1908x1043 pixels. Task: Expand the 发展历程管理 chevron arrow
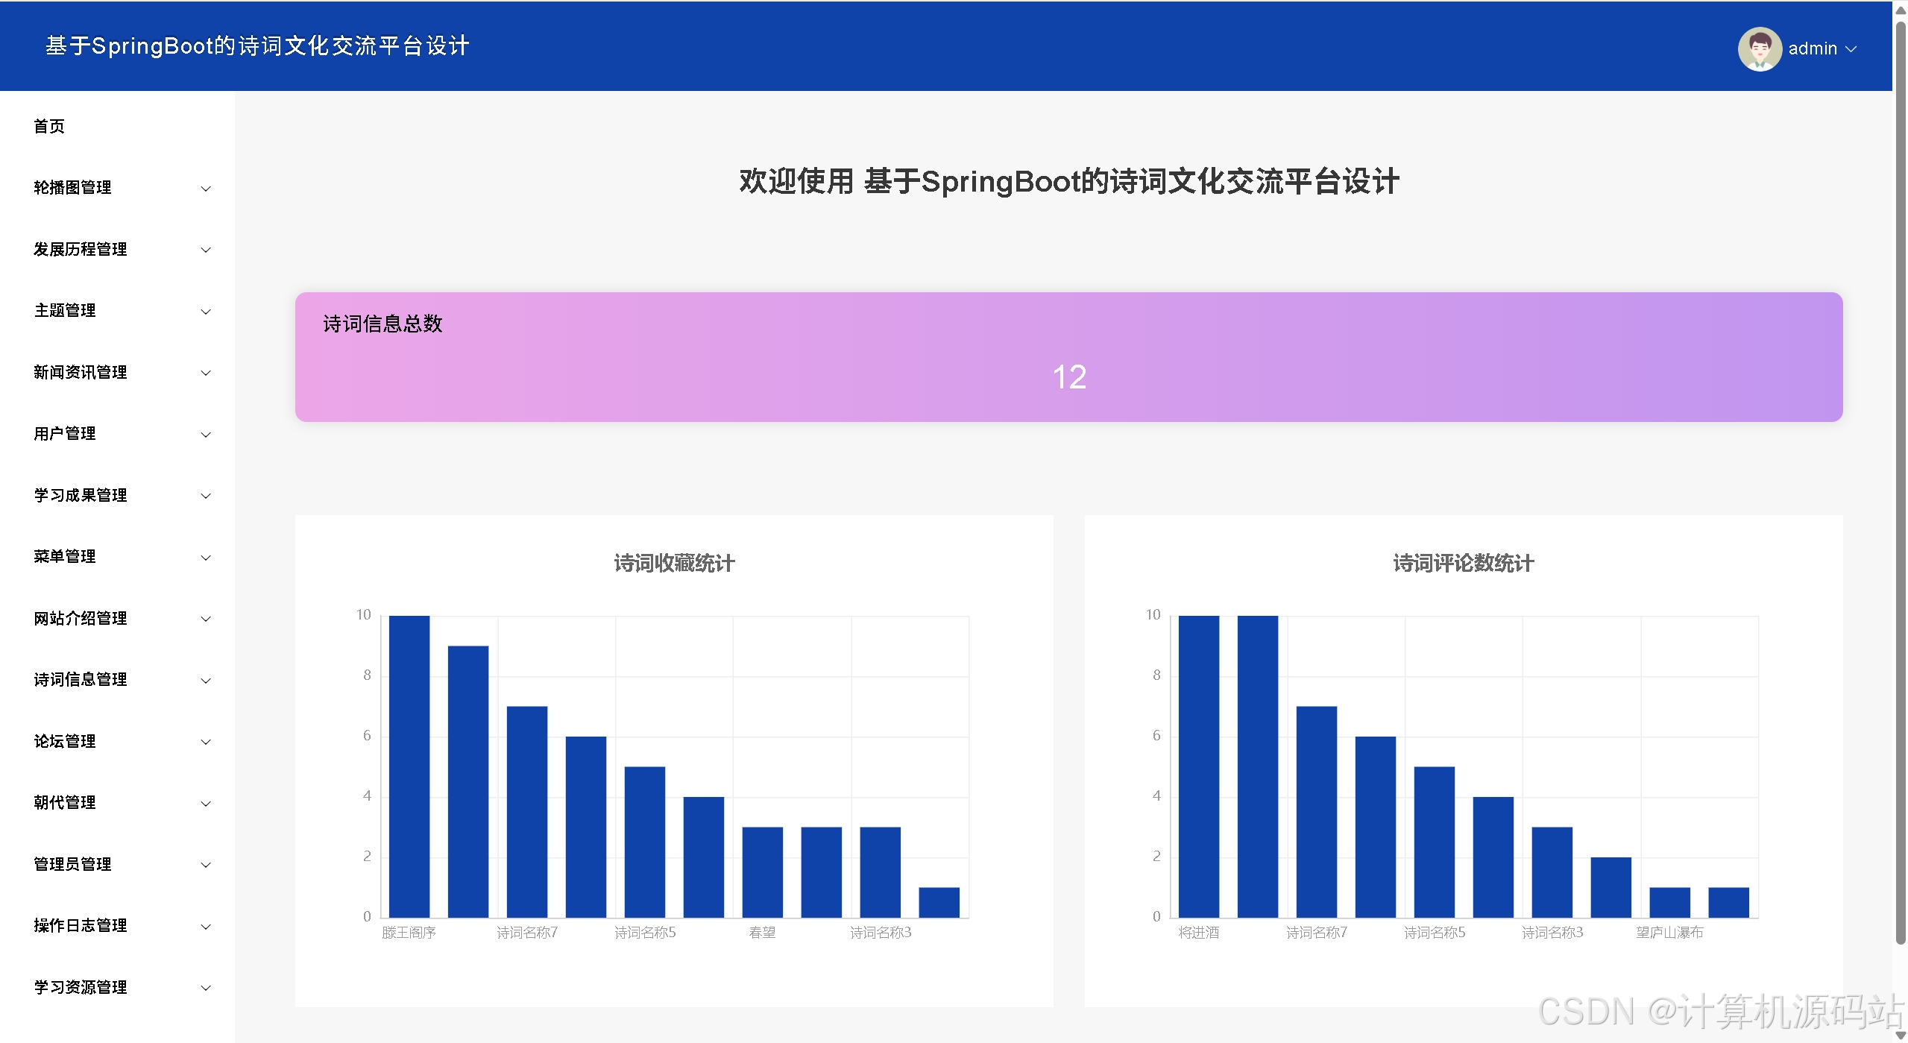(x=206, y=250)
